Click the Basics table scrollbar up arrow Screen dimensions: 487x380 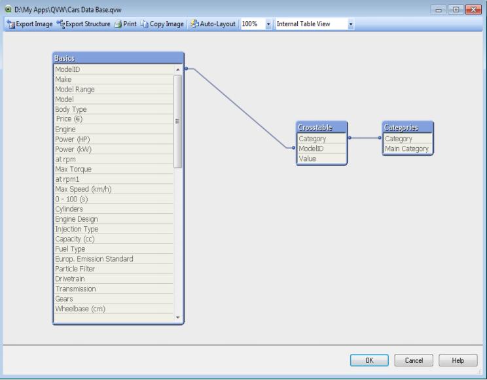tap(177, 69)
